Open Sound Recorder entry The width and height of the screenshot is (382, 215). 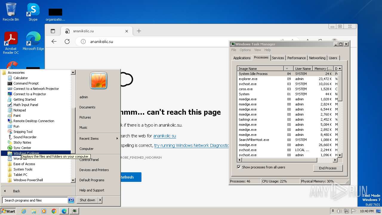point(25,137)
